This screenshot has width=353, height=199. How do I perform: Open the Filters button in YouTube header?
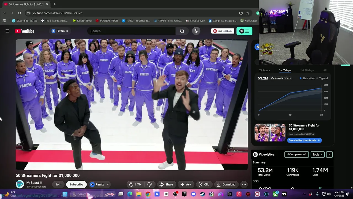[x=60, y=31]
